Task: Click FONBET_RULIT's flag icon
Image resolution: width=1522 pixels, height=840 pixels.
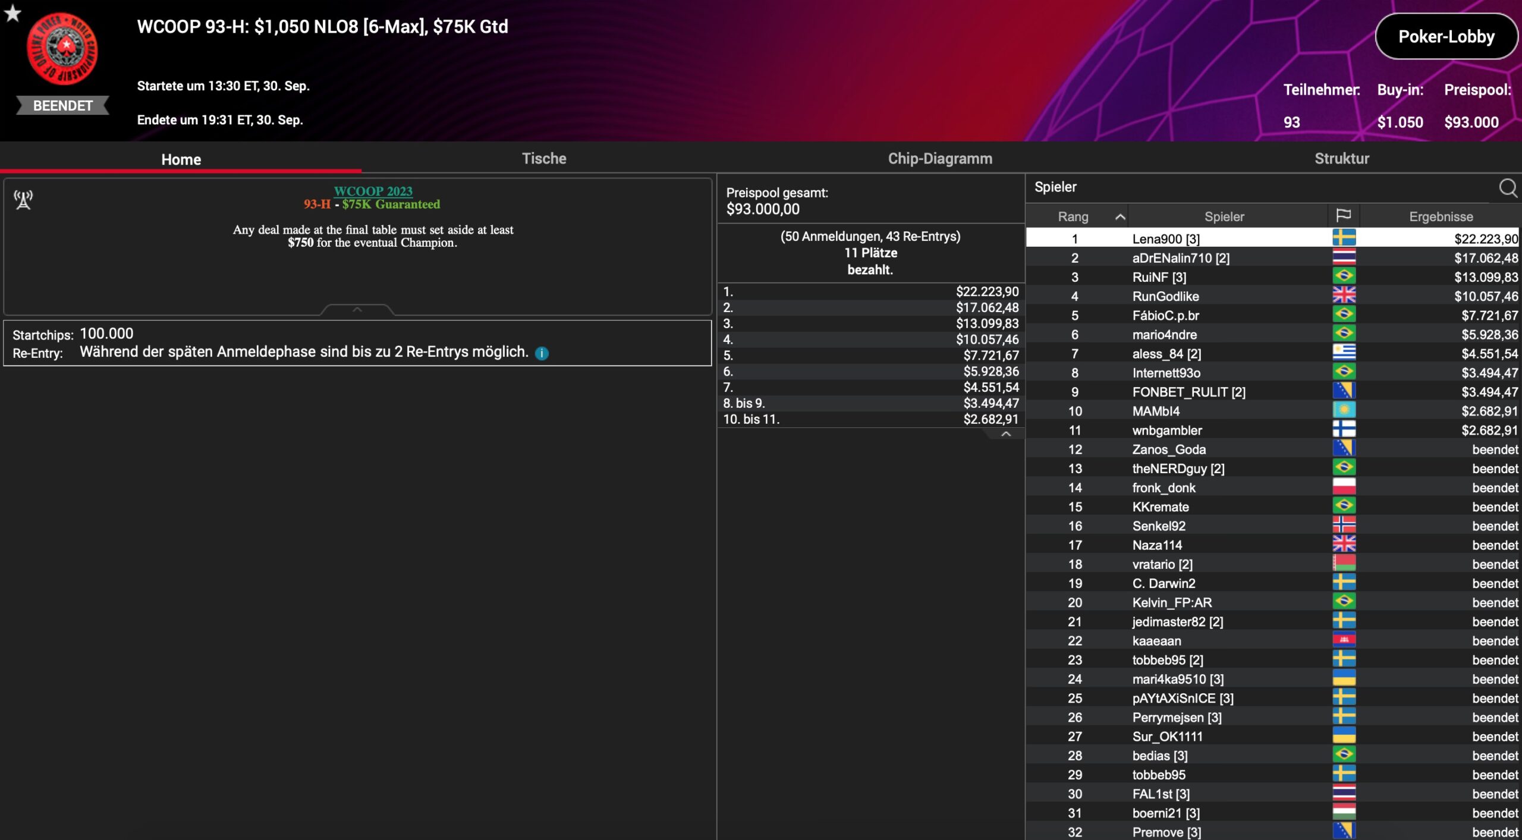Action: pos(1344,391)
